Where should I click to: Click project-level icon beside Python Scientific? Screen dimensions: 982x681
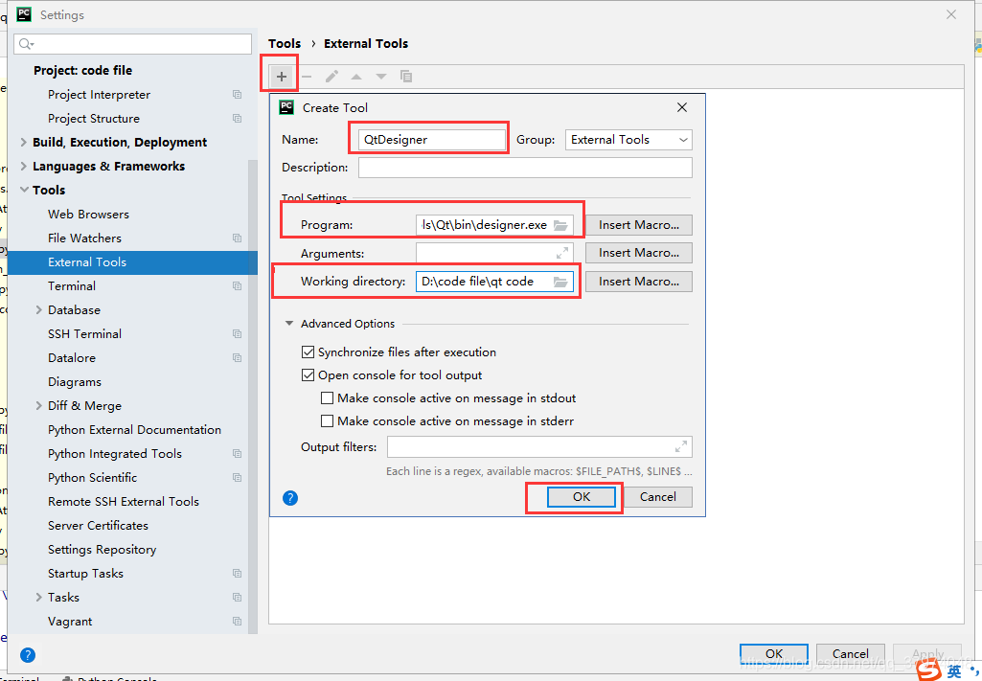237,478
